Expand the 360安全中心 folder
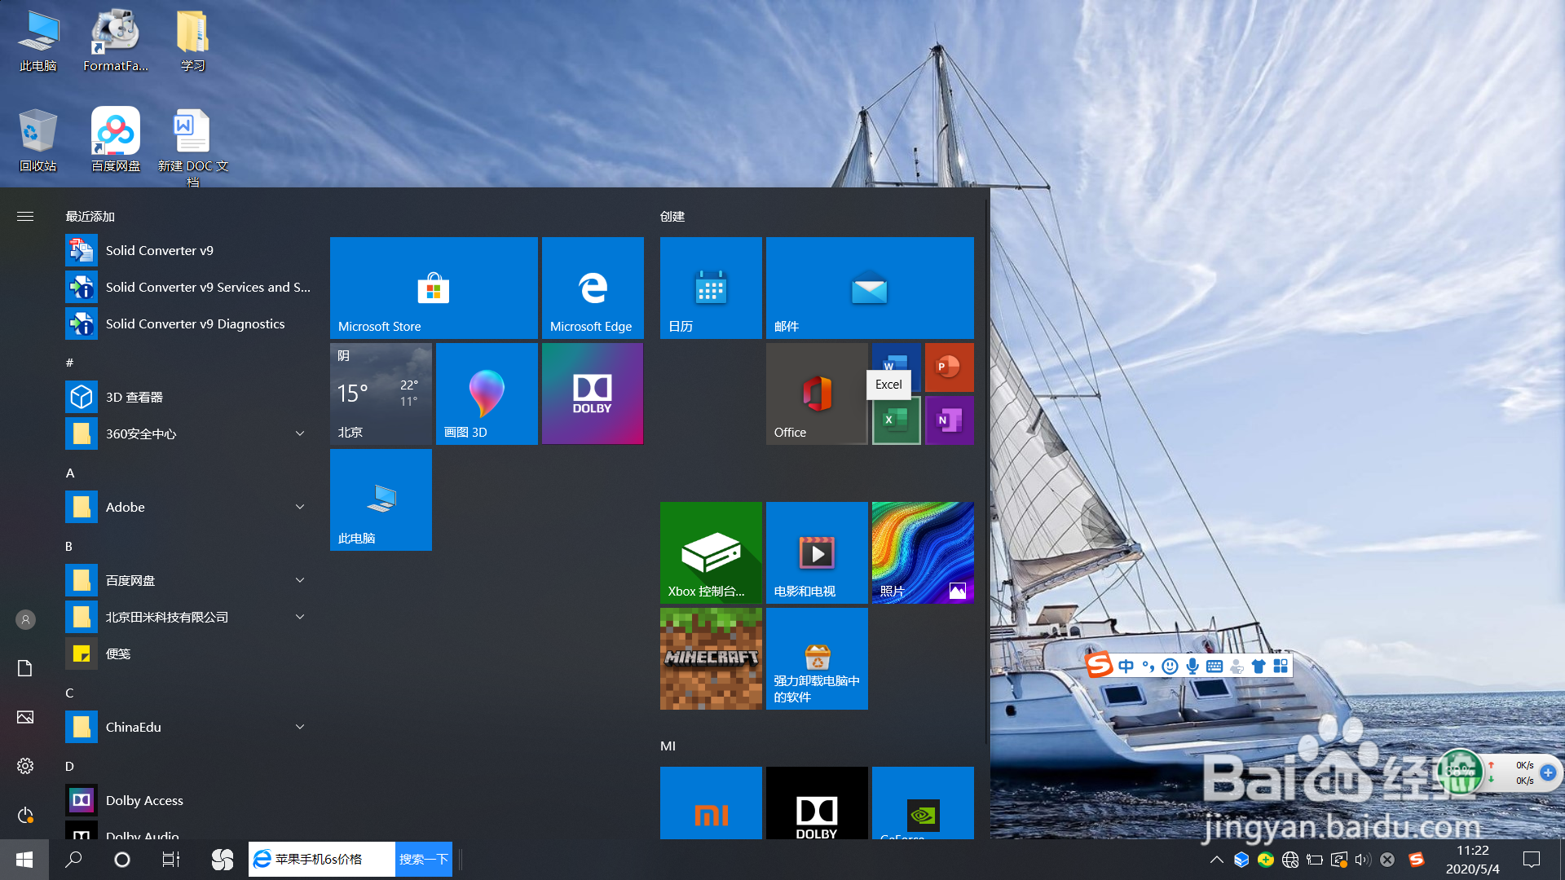1565x880 pixels. [x=187, y=433]
